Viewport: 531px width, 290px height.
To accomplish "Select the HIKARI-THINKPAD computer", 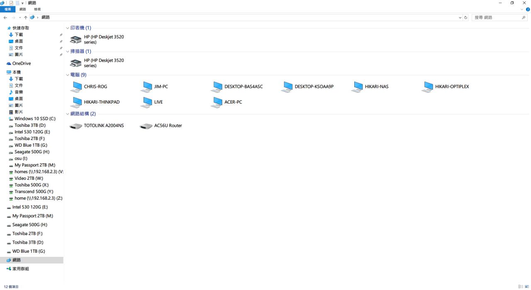I will 95,102.
